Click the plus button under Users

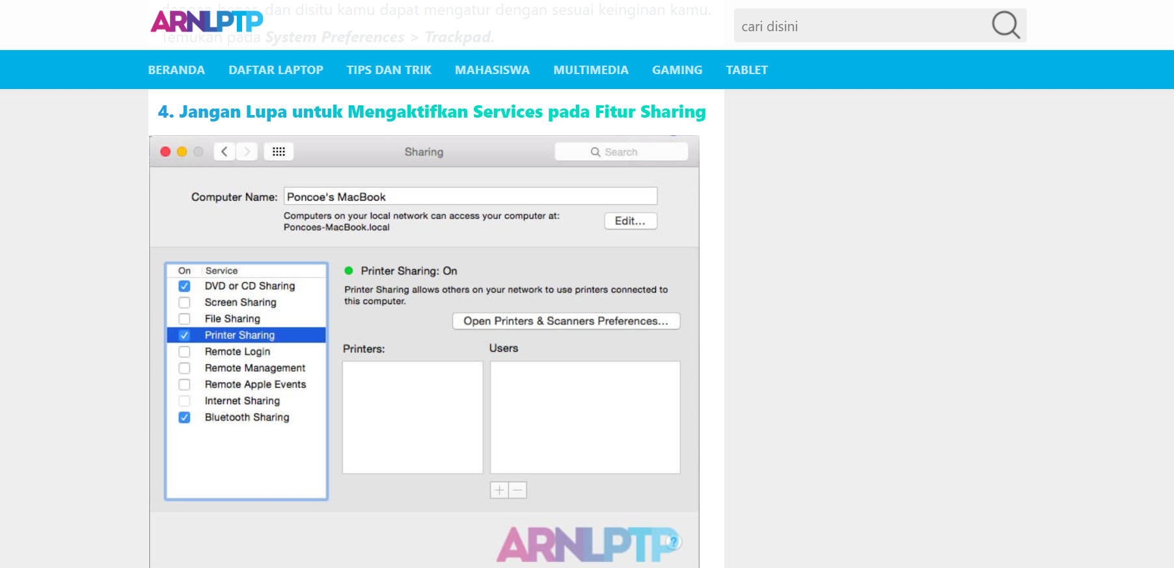499,490
